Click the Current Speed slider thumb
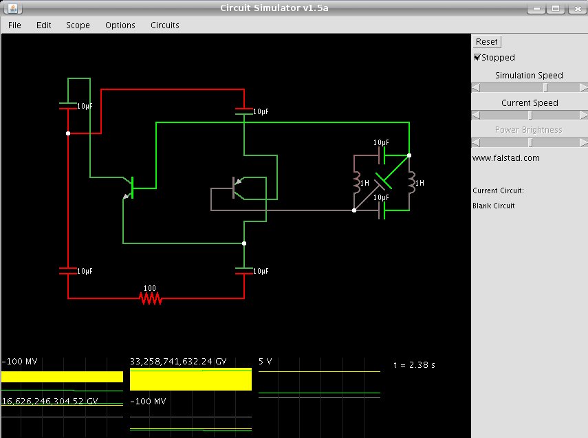The width and height of the screenshot is (588, 438). tap(530, 115)
